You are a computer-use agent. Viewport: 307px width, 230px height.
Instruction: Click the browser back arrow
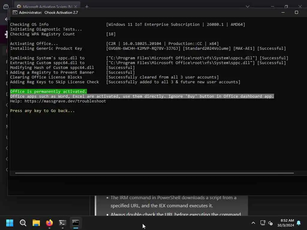7,19
